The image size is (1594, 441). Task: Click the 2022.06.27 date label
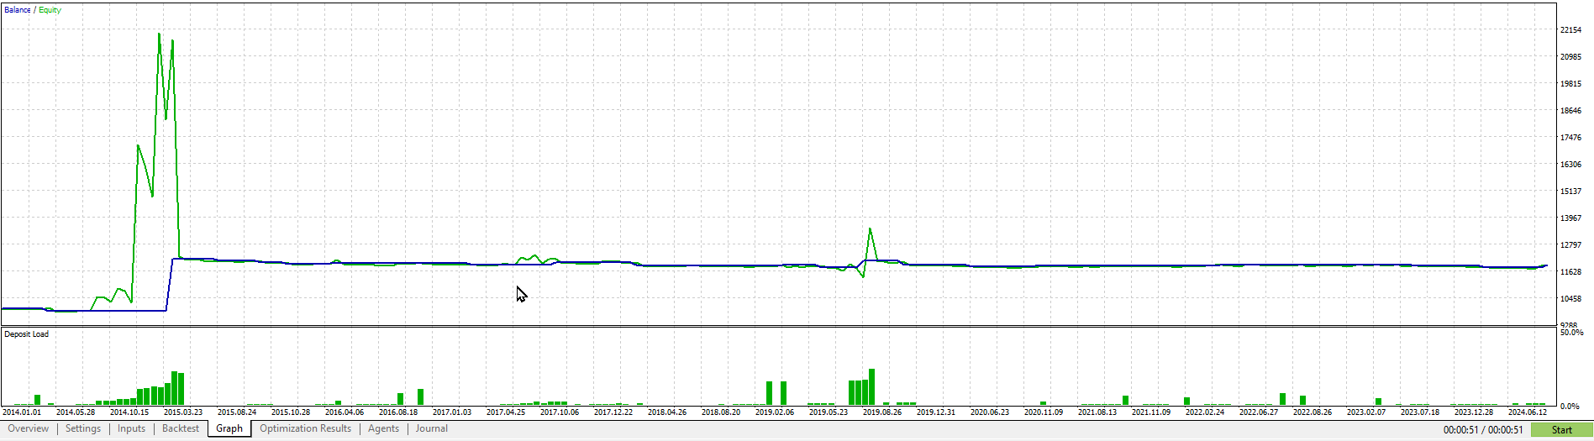point(1259,412)
